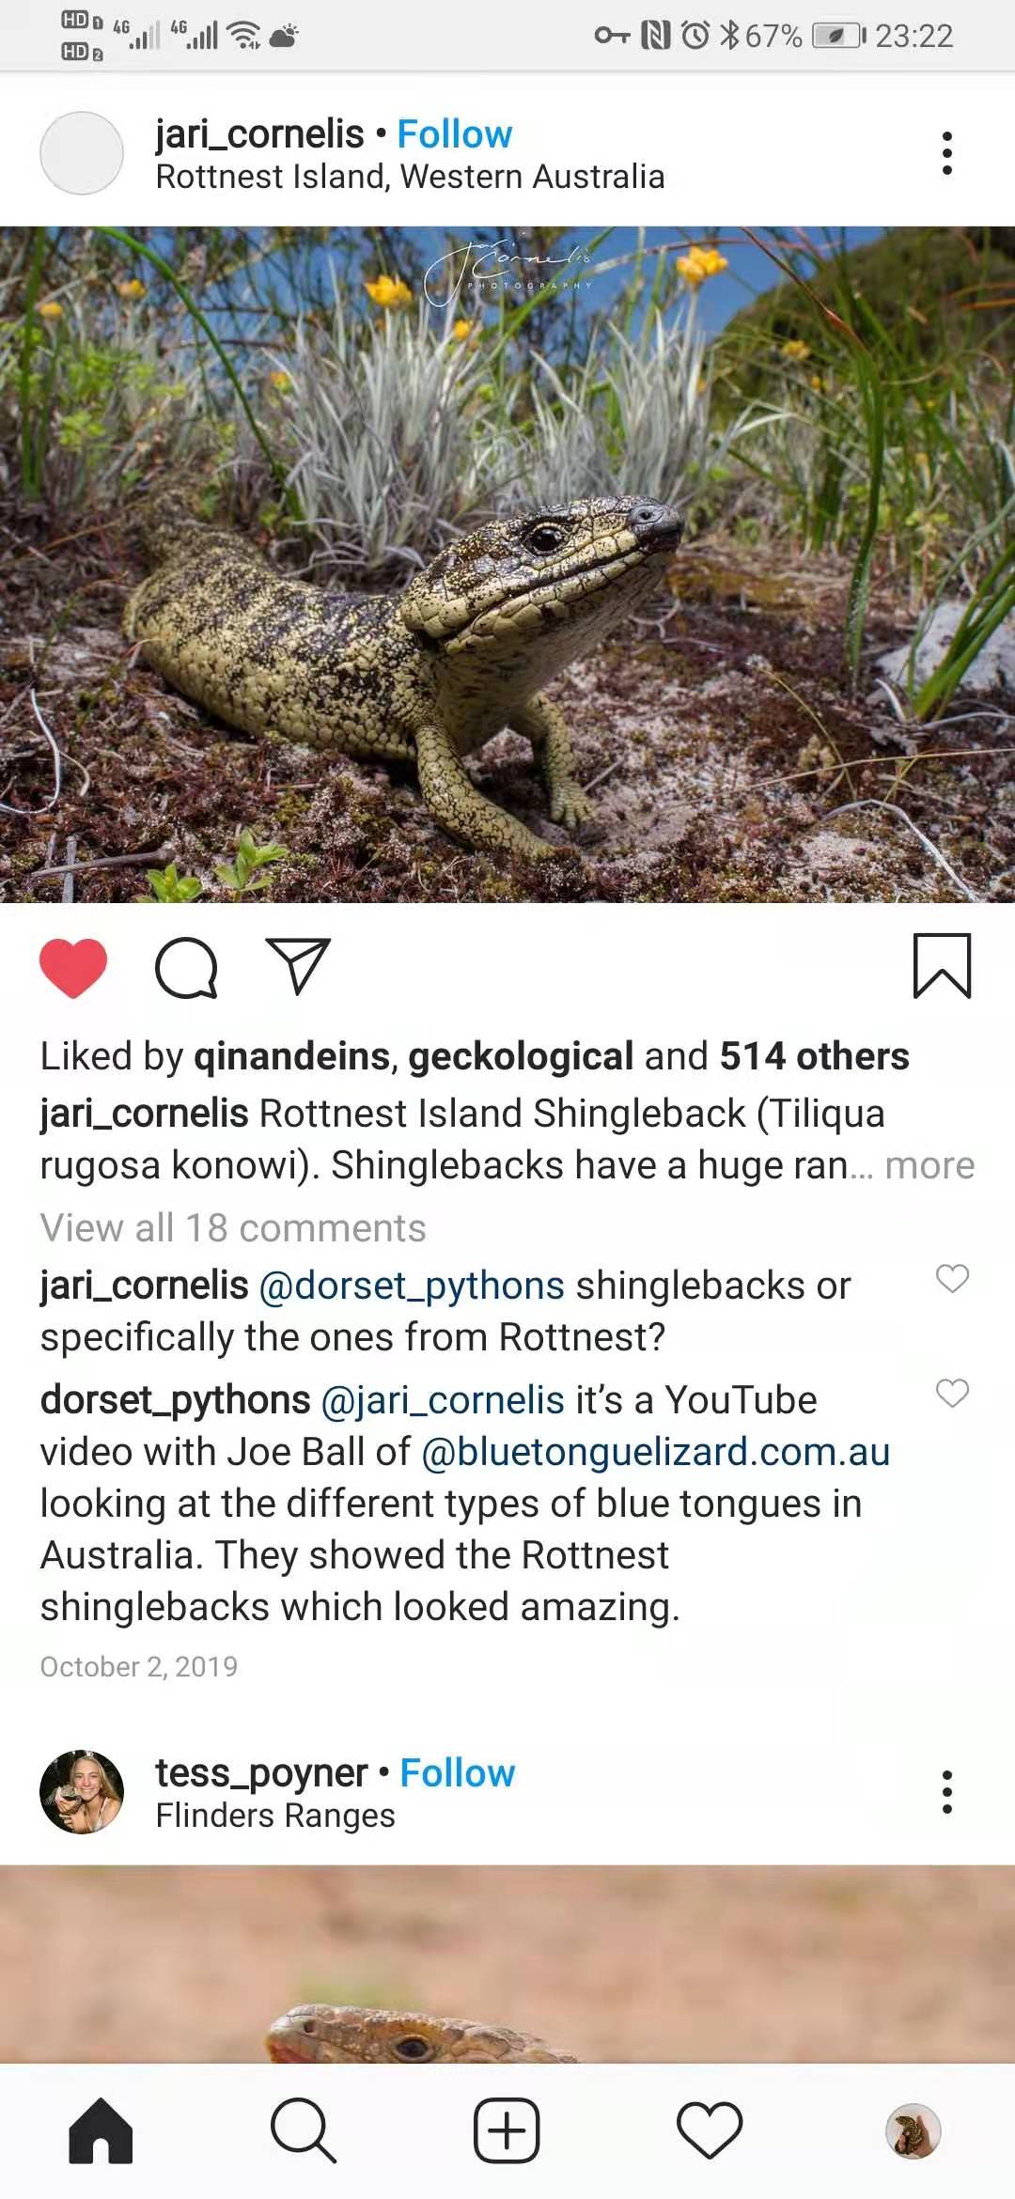Like the dorset_pythons comment

click(x=952, y=1393)
